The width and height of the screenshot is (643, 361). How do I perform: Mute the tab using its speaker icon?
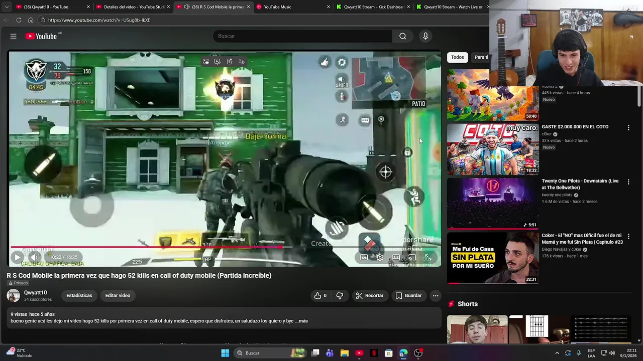187,7
